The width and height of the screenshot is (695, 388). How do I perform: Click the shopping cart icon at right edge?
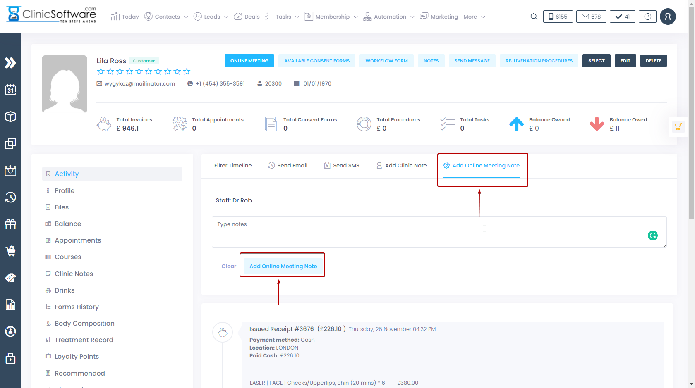click(678, 126)
